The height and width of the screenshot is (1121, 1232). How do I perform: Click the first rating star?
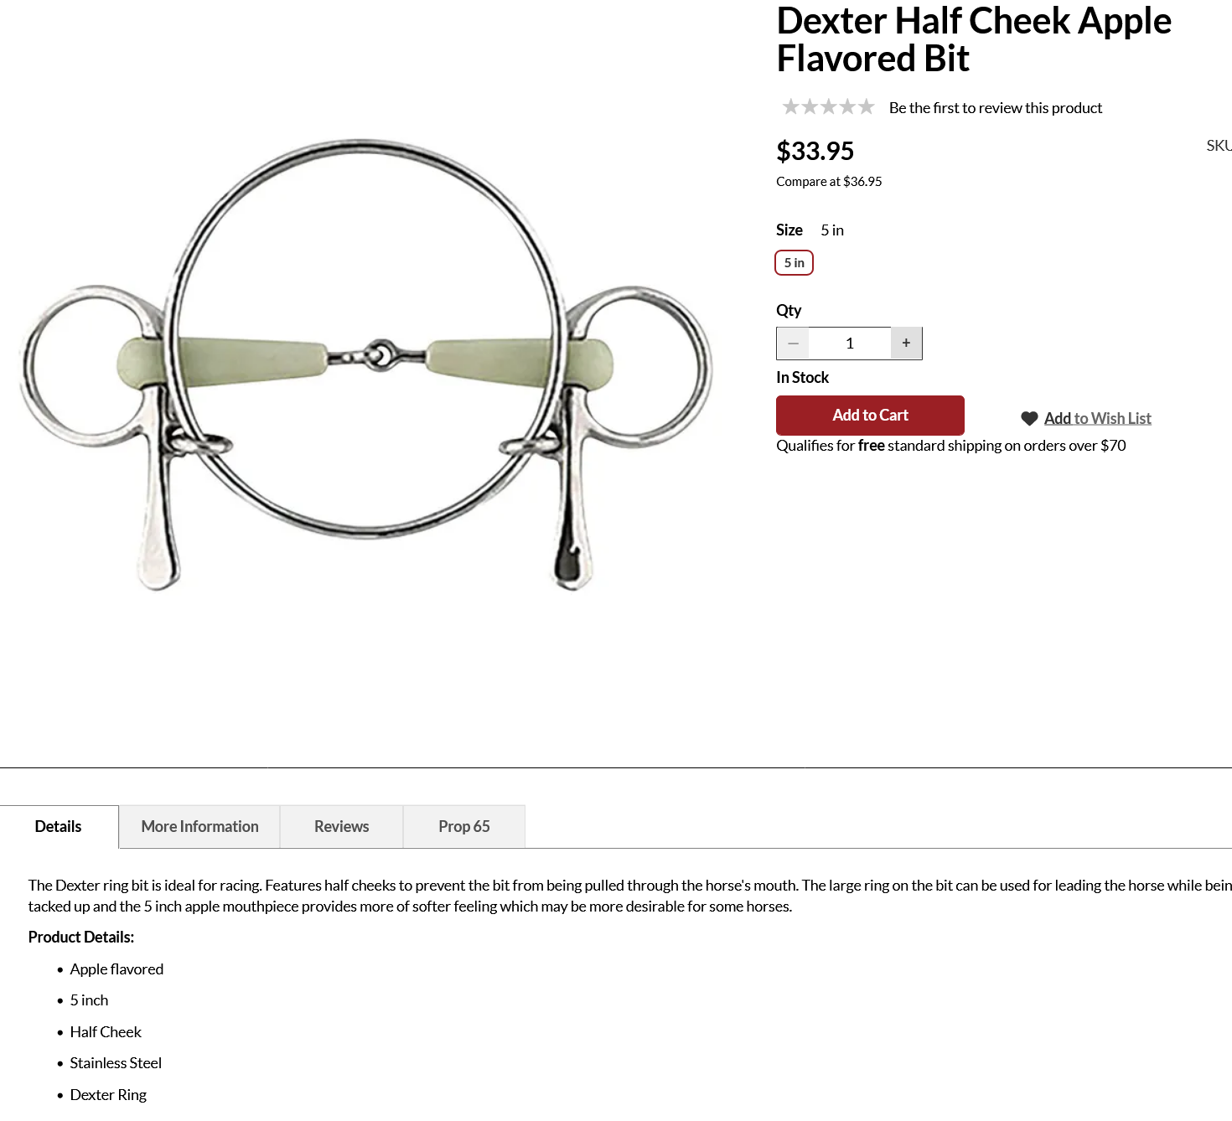[790, 107]
